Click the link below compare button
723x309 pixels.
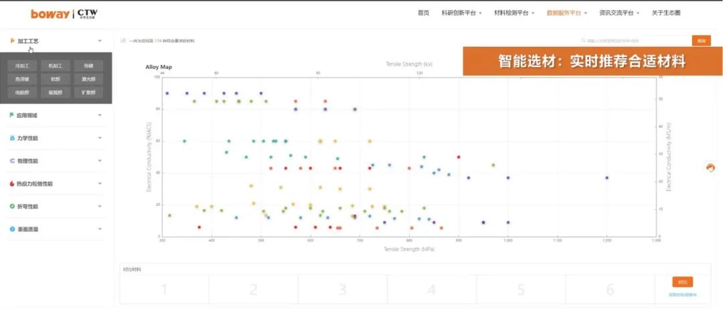pyautogui.click(x=682, y=294)
